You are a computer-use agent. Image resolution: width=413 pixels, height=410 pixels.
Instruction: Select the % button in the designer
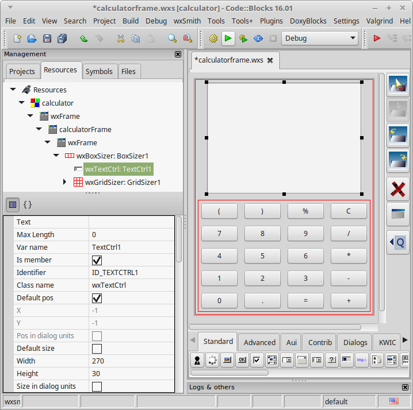coord(305,211)
